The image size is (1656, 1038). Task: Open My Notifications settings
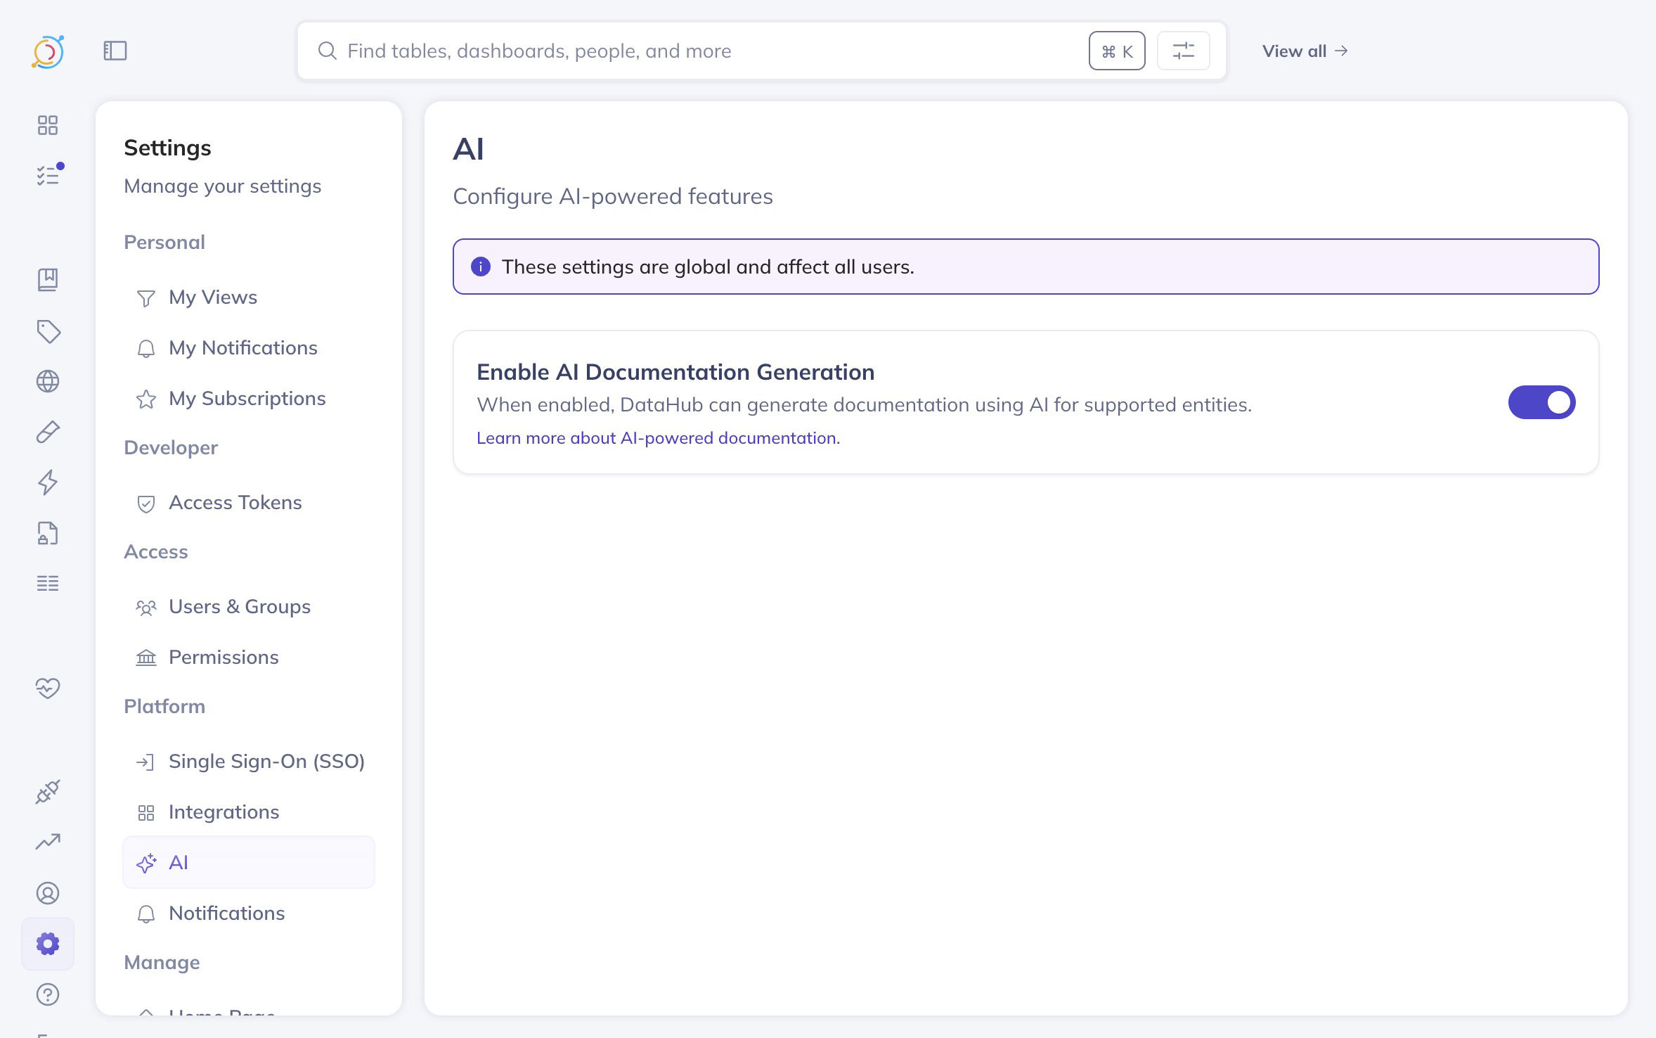(242, 348)
